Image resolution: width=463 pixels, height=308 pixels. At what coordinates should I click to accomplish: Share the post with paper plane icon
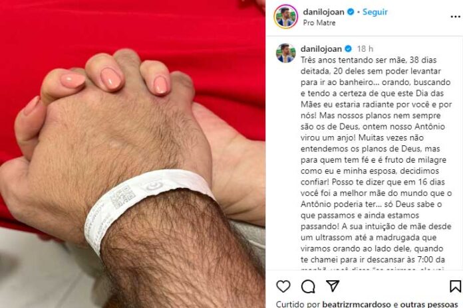click(x=333, y=286)
